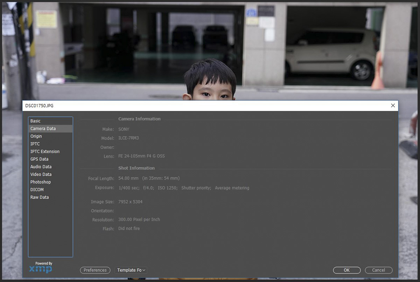420x282 pixels.
Task: Open the IPTC Extension category
Action: coord(50,152)
